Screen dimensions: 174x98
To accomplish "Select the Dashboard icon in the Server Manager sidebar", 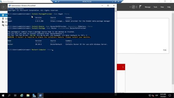I will (3, 15).
